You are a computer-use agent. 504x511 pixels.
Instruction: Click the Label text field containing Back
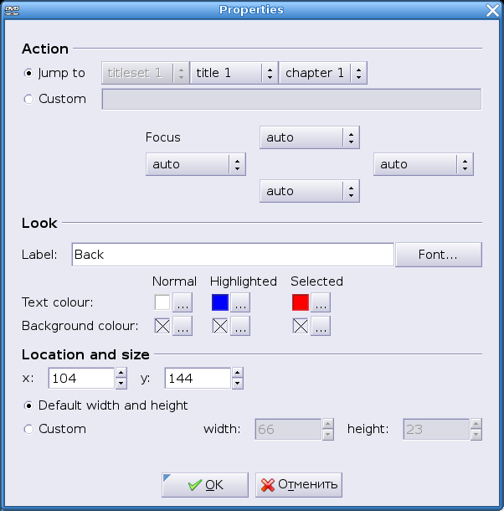coord(231,255)
